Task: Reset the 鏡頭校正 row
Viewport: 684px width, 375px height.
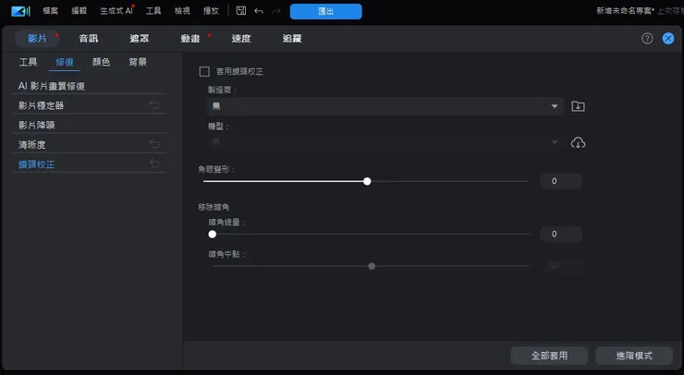Action: [154, 163]
